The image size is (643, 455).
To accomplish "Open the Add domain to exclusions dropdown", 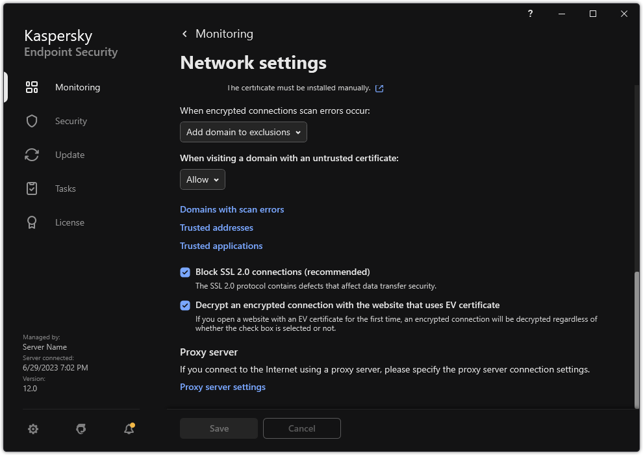I will click(243, 132).
